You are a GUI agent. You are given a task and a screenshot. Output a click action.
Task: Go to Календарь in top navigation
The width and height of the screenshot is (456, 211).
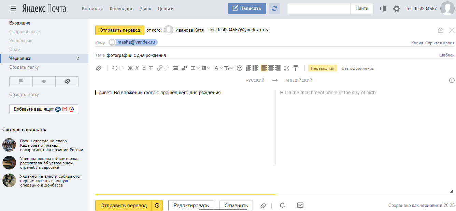click(122, 9)
